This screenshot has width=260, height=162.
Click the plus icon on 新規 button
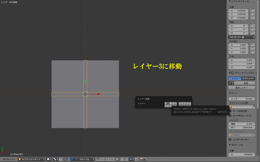(x=236, y=83)
